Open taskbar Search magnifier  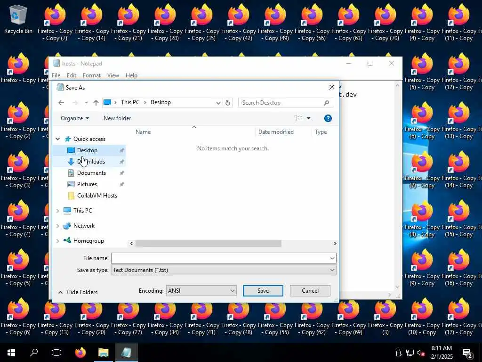34,353
